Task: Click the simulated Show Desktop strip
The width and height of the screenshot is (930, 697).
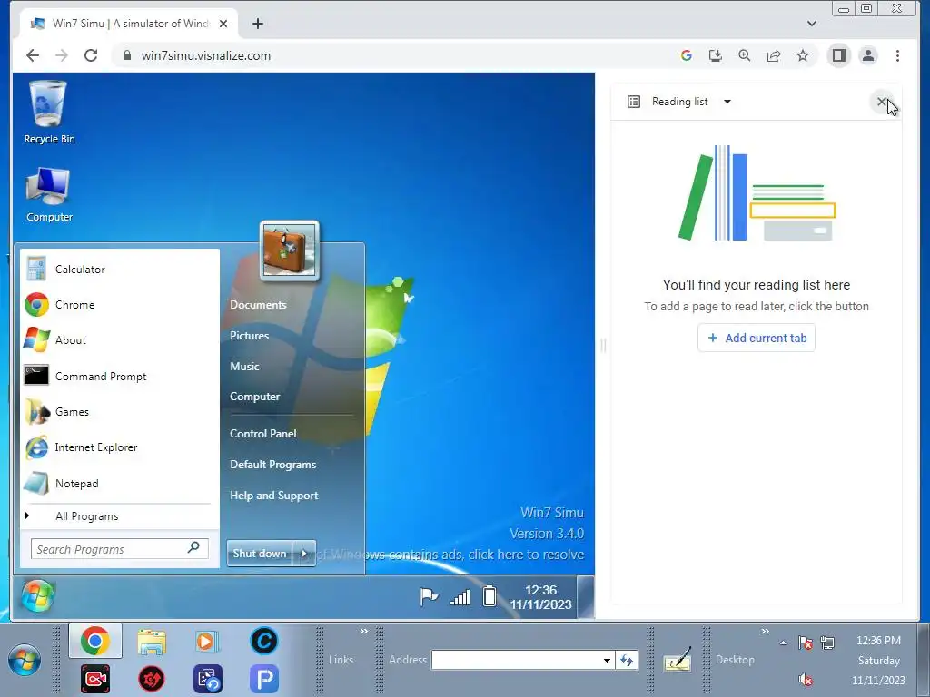Action: coord(586,597)
